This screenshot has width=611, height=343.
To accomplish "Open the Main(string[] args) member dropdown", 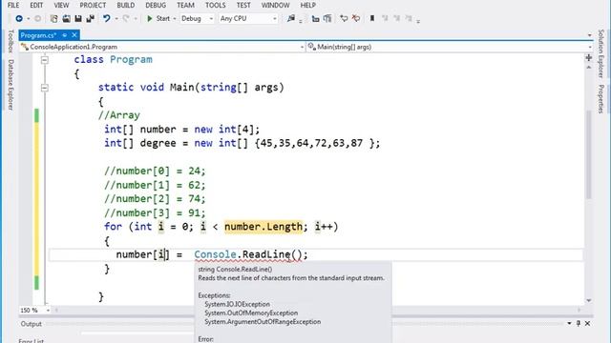I will tap(450, 47).
